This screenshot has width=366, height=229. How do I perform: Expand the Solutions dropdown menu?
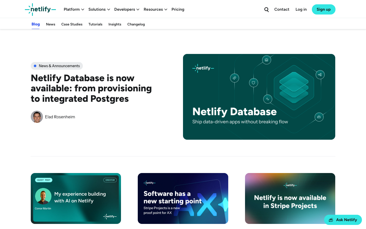tap(99, 9)
